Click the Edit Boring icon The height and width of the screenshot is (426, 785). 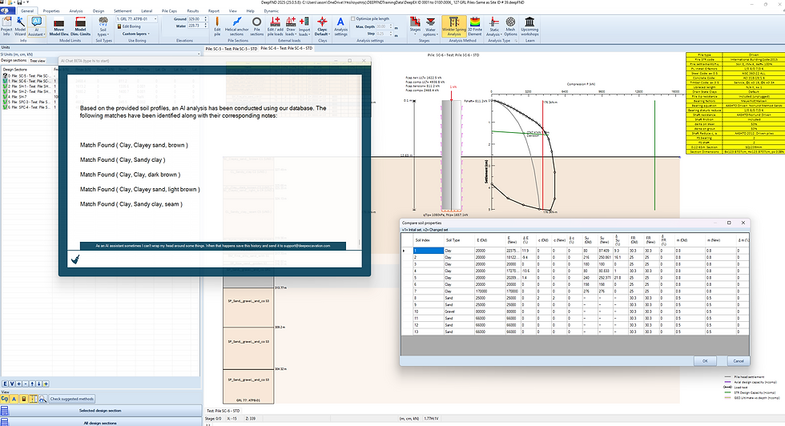tap(119, 26)
